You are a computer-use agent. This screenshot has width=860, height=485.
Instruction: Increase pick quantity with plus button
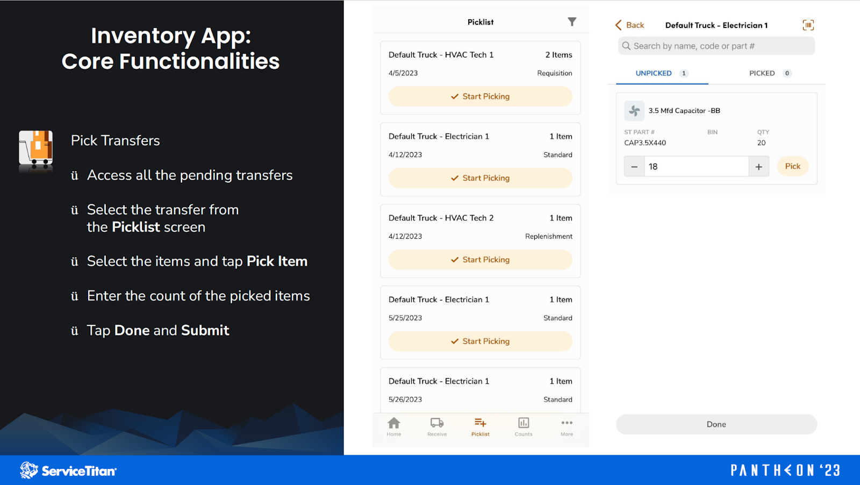pyautogui.click(x=759, y=167)
